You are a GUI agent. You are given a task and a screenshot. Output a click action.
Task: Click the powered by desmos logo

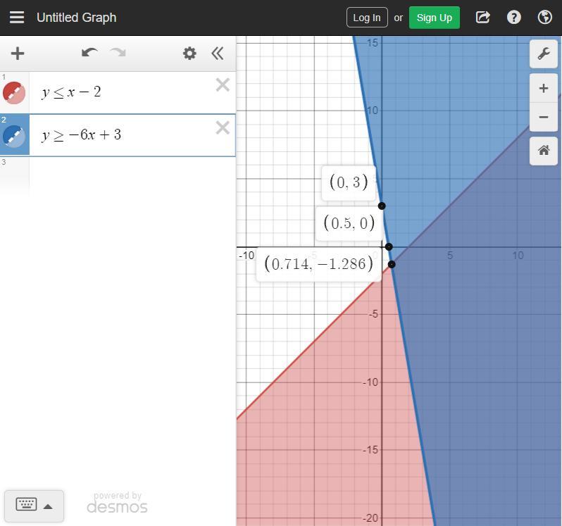click(x=117, y=502)
